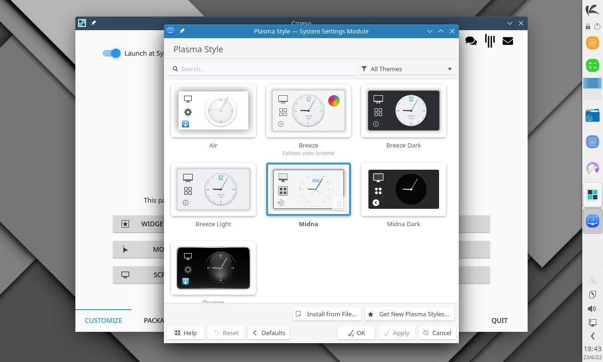This screenshot has height=362, width=603.
Task: Select the Air plasma style thumbnail
Action: click(x=213, y=111)
